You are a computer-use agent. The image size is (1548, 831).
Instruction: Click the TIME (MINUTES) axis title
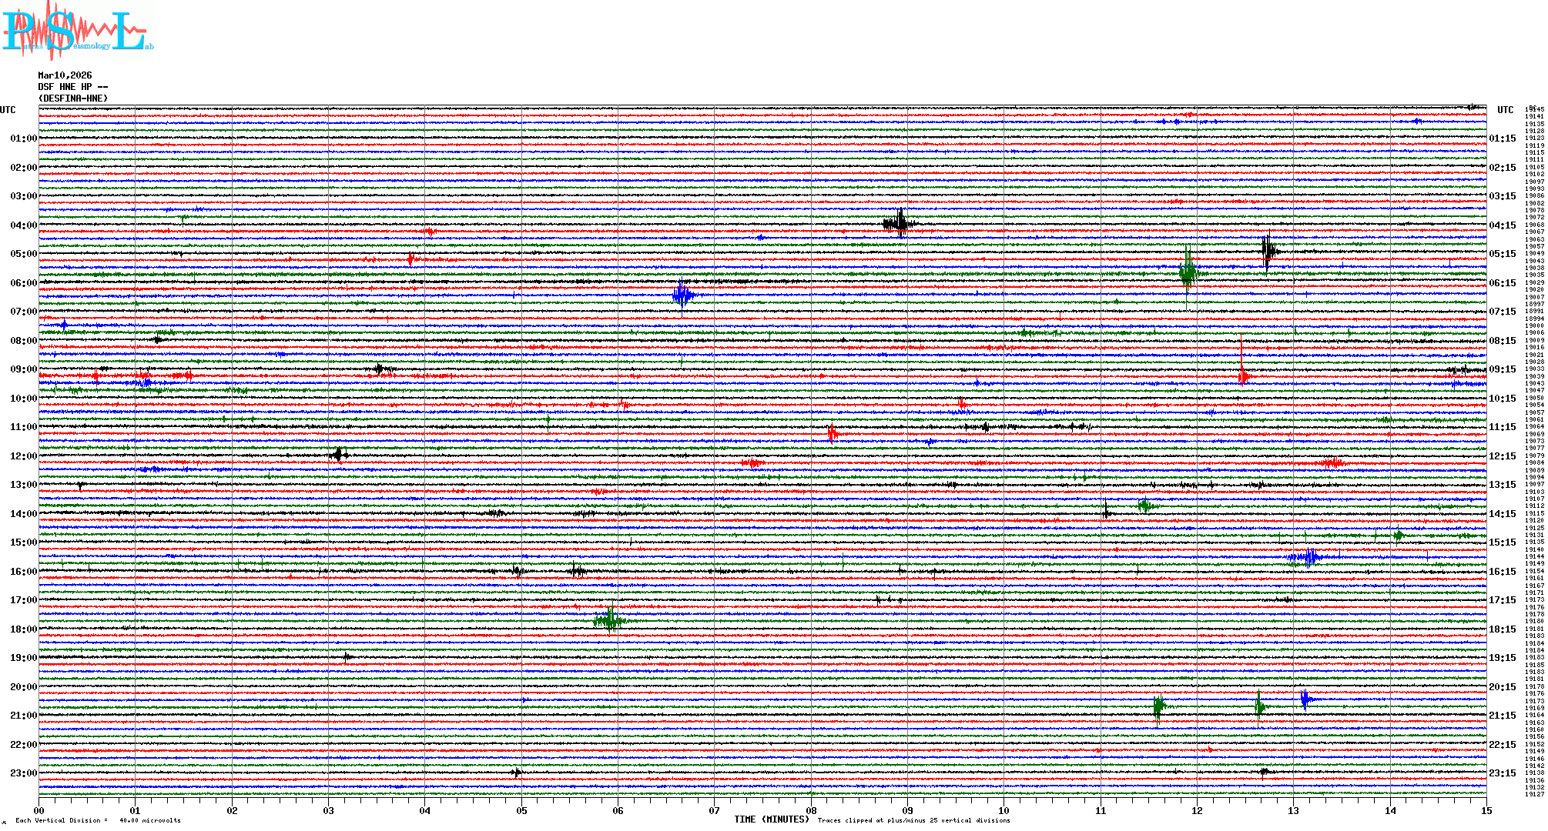tap(771, 819)
